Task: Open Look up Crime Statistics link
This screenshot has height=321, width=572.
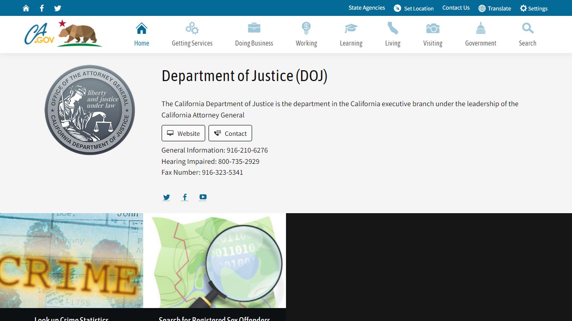Action: 72,318
